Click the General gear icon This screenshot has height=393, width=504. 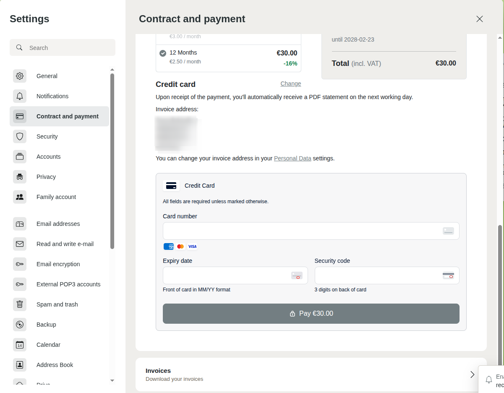point(20,76)
